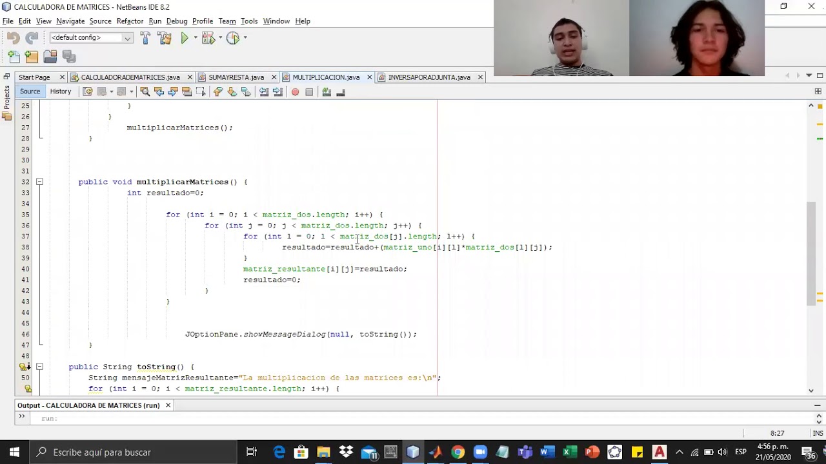Click the Build Project hammer icon
The width and height of the screenshot is (826, 464).
145,39
